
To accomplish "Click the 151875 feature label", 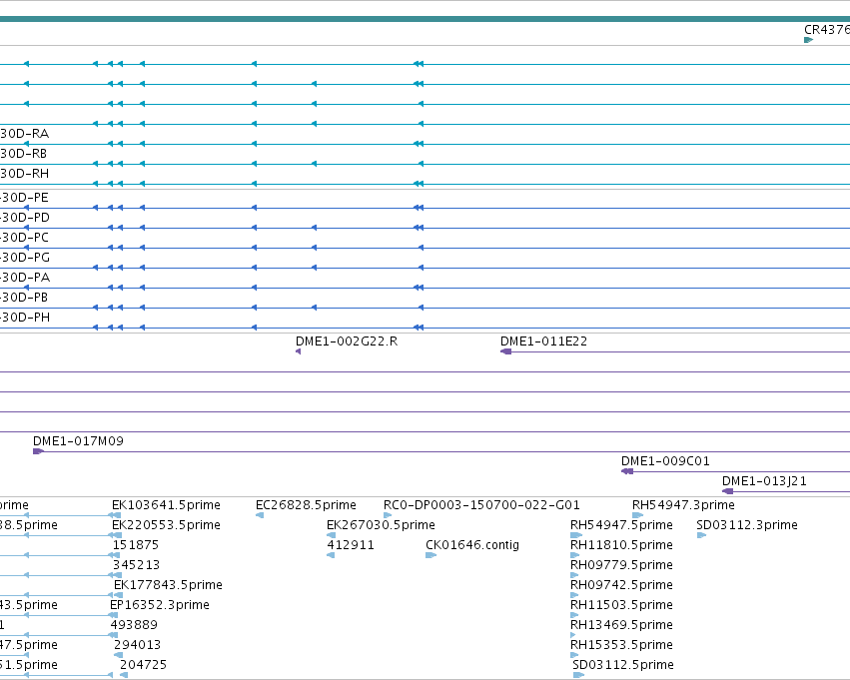I will pyautogui.click(x=136, y=545).
